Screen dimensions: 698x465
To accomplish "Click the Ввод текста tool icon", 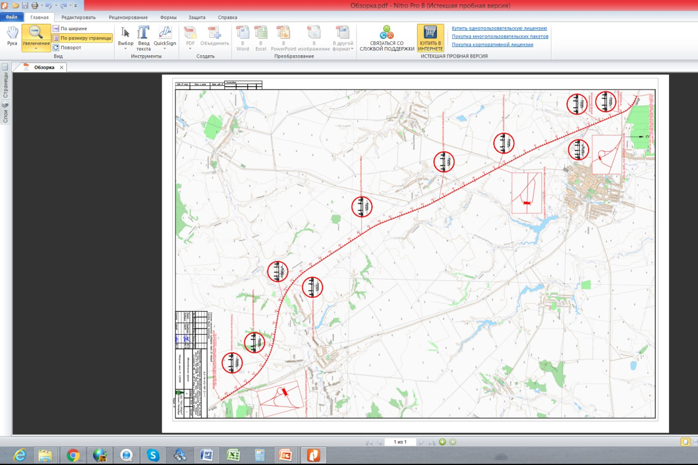I will click(x=144, y=37).
